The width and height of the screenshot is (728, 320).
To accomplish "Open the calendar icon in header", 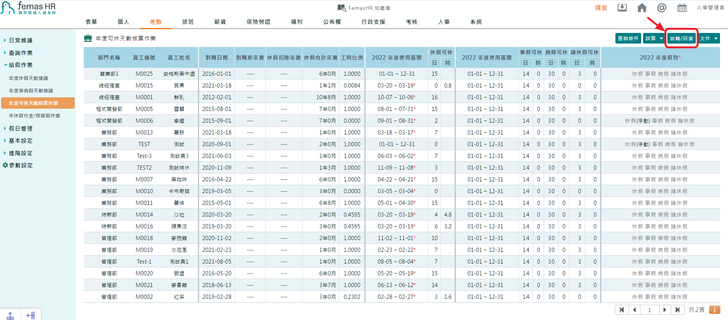I will pos(682,8).
